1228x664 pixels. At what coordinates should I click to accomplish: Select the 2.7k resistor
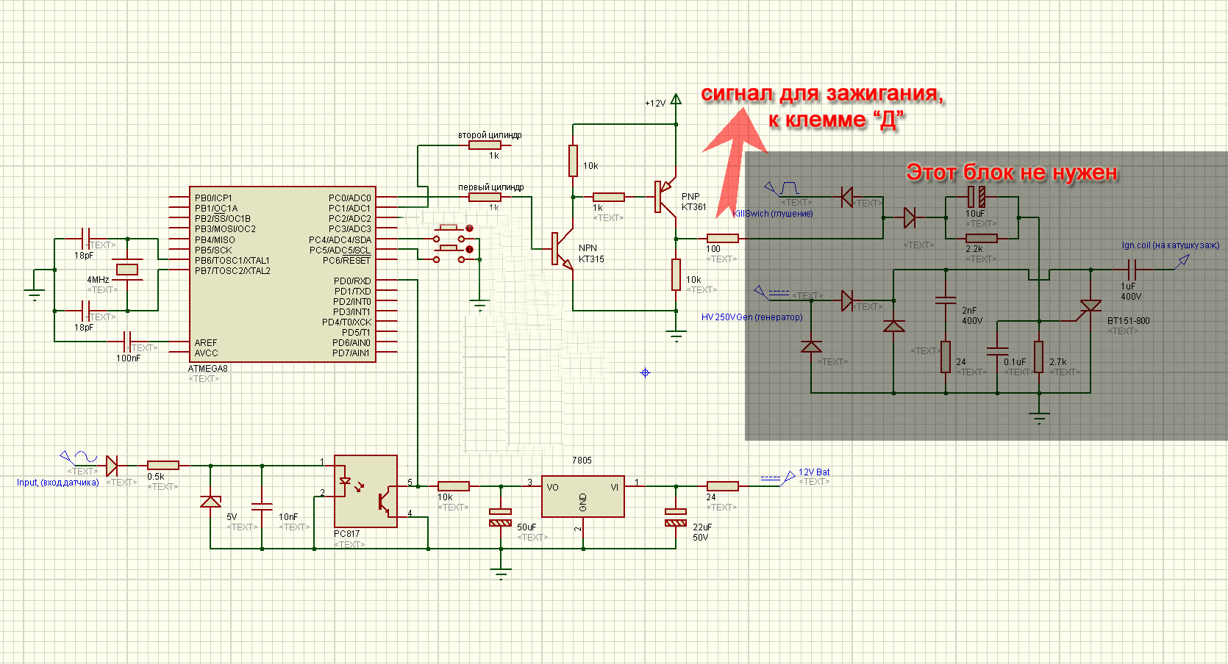click(1038, 356)
